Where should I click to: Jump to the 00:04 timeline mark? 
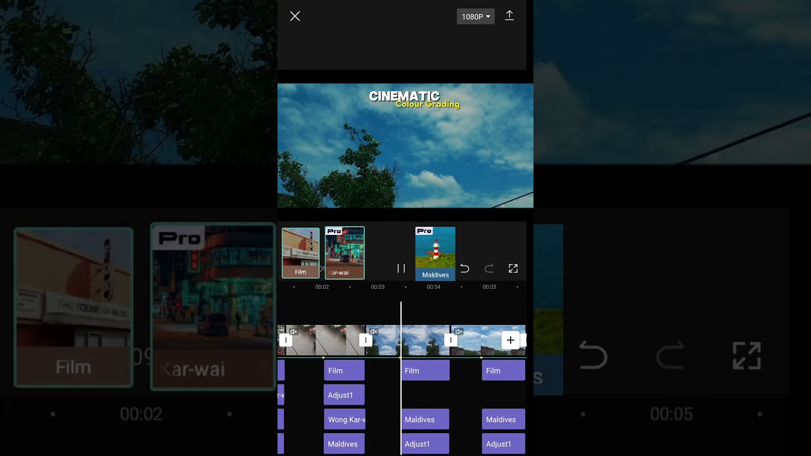click(433, 287)
